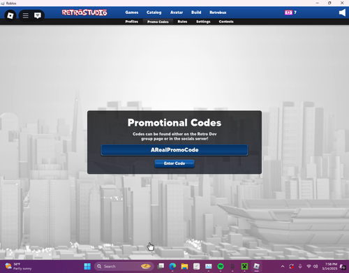This screenshot has width=349, height=273.
Task: Open Spotify from the taskbar
Action: click(221, 266)
